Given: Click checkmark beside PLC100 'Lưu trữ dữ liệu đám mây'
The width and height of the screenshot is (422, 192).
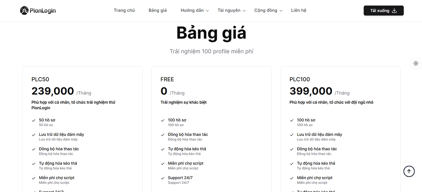Looking at the screenshot, I should coord(291,135).
